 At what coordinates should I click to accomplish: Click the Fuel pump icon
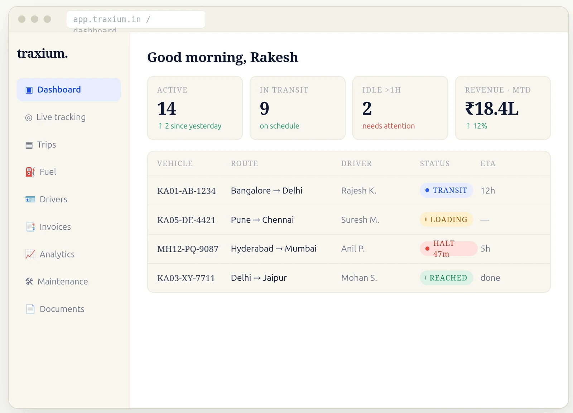[x=30, y=172]
